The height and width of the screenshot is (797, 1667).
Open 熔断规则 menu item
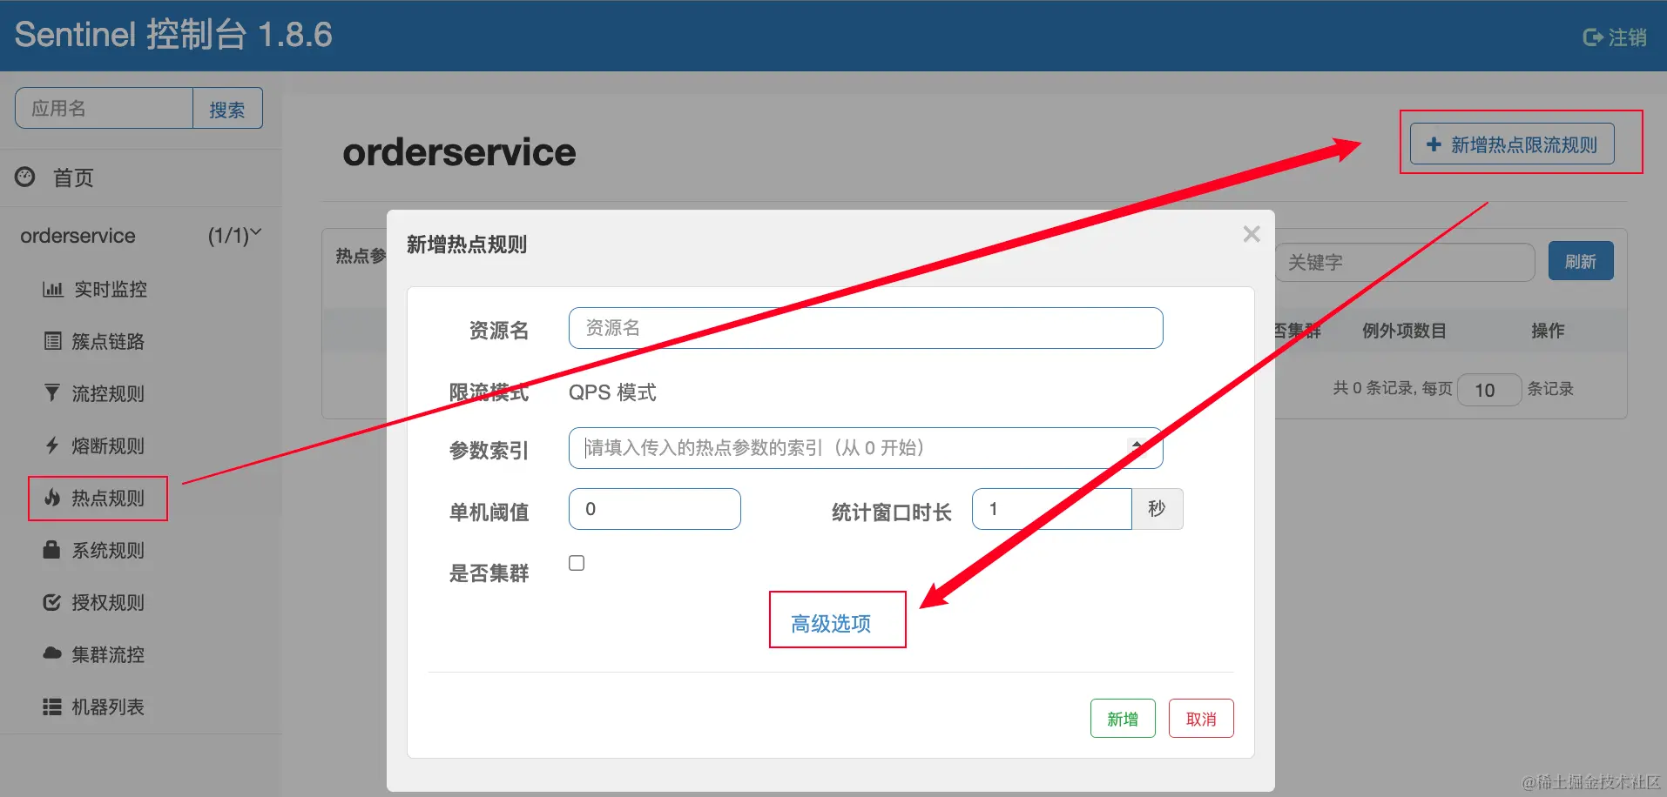pos(94,445)
